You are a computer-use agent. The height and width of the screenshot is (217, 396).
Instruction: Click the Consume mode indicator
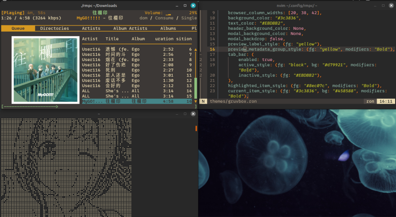point(164,18)
